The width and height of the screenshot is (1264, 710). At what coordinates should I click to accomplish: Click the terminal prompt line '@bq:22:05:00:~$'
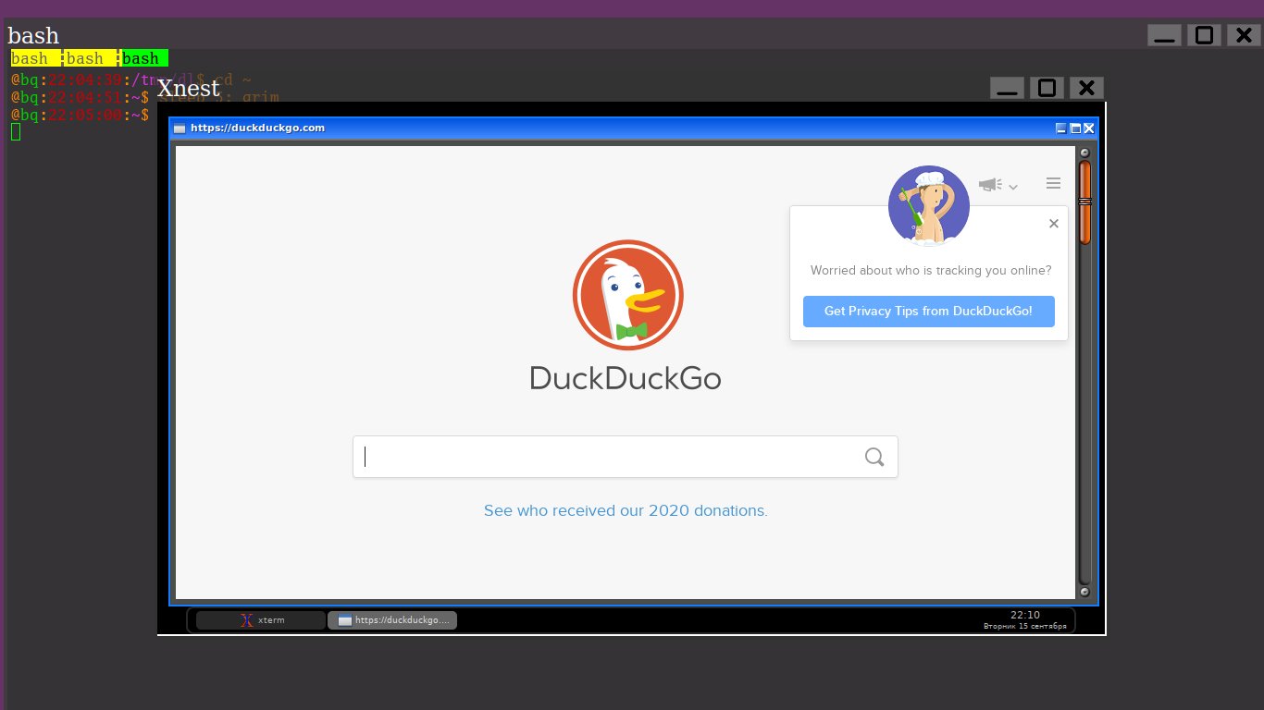click(x=80, y=115)
